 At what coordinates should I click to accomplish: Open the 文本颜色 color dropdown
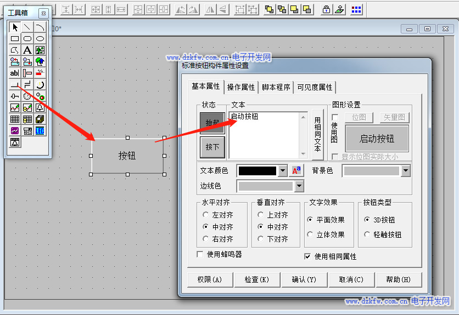[283, 171]
